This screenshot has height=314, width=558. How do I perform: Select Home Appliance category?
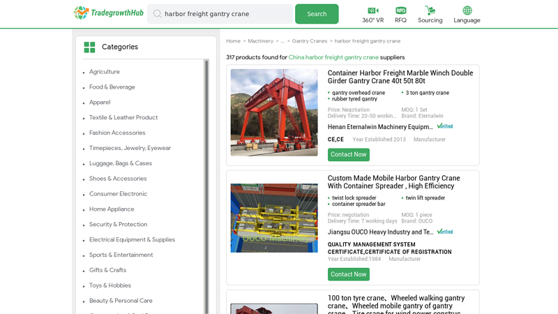(x=112, y=209)
